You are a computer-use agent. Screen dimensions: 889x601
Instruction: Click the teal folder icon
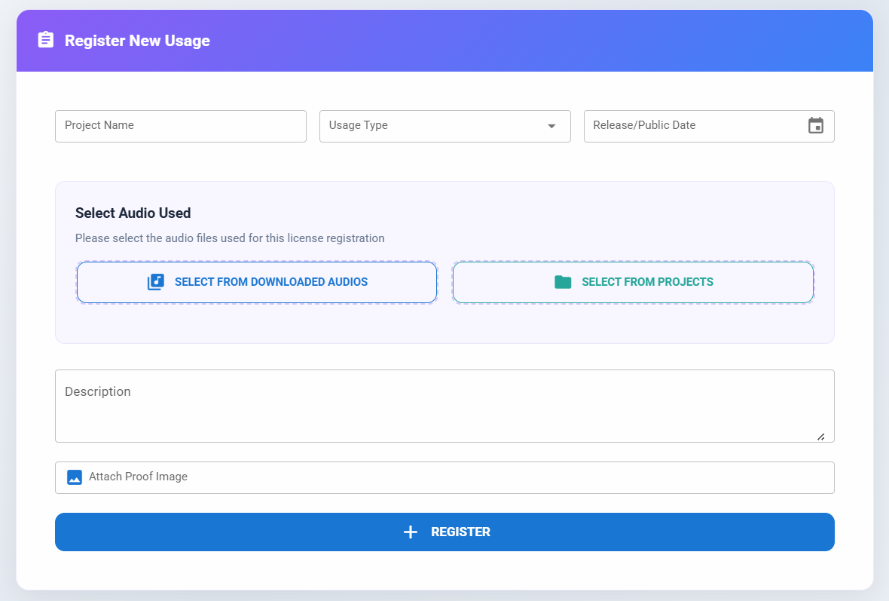562,282
